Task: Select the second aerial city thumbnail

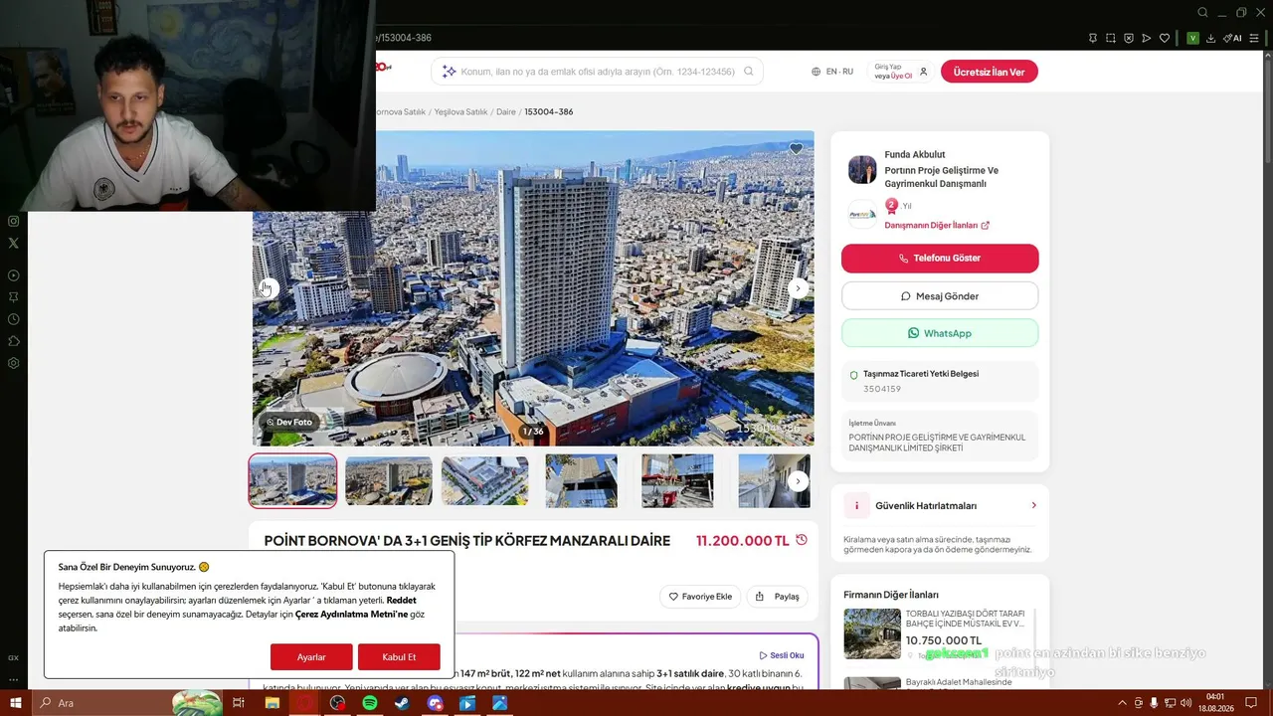Action: click(x=389, y=481)
